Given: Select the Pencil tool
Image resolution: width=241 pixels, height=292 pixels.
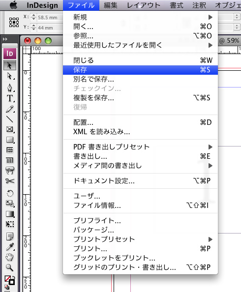Looking at the screenshot, I should pos(9,109).
